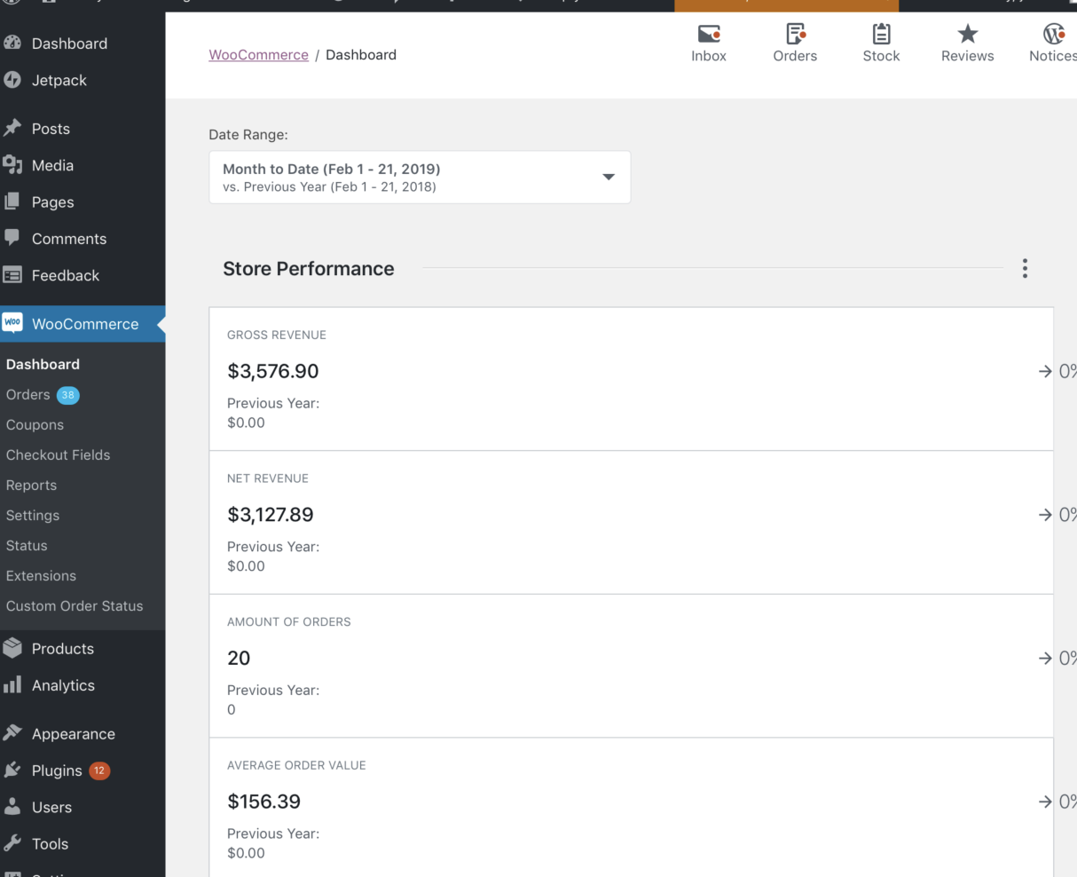This screenshot has height=877, width=1077.
Task: Open Status in the WooCommerce submenu
Action: tap(27, 545)
